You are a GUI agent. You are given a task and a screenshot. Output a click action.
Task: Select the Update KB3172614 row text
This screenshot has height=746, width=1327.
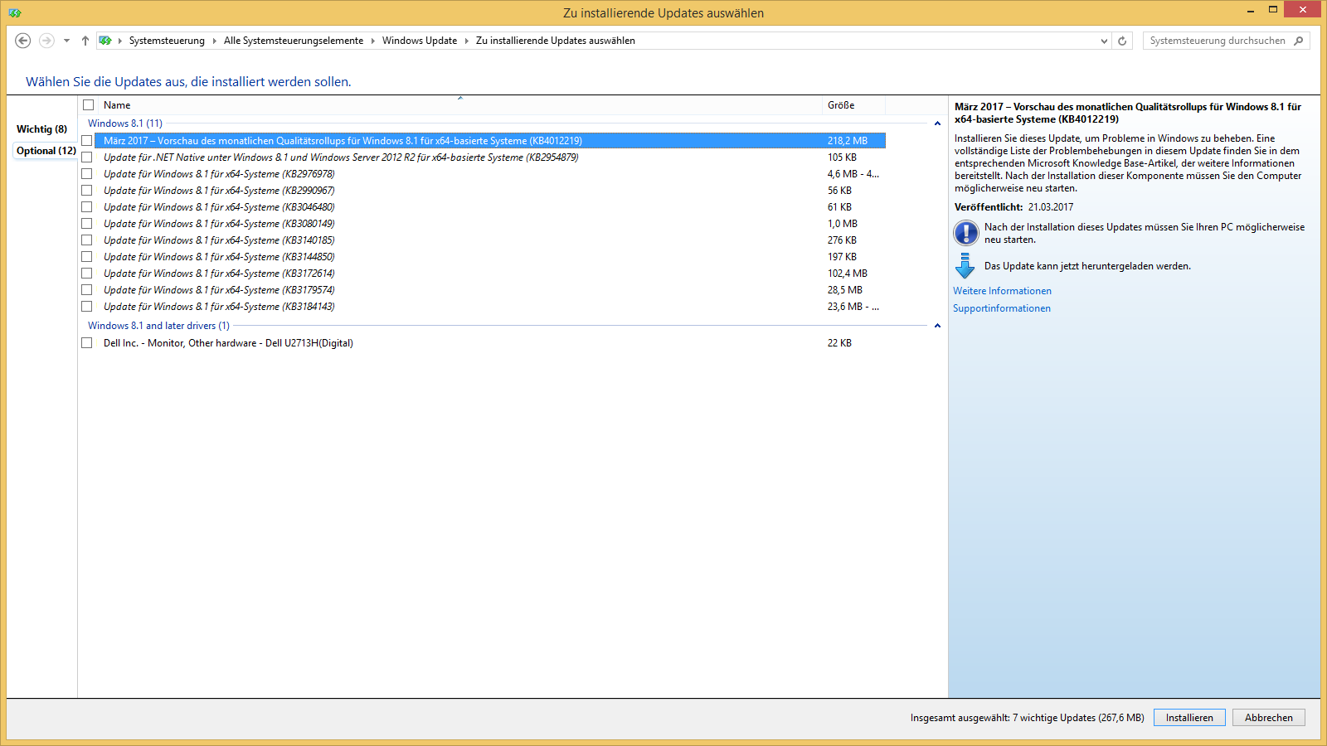coord(219,274)
